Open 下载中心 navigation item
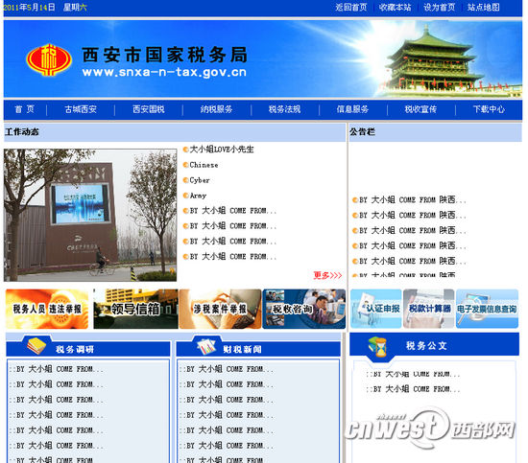This screenshot has width=528, height=463. click(489, 109)
